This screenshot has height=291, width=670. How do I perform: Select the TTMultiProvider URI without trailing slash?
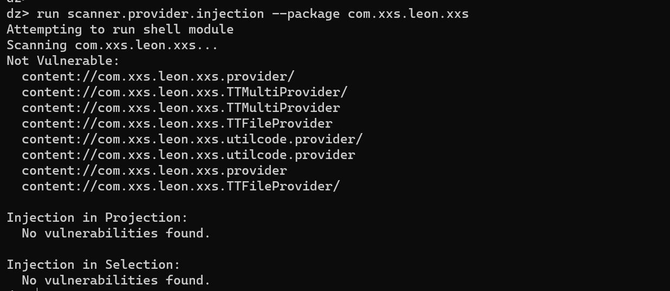180,108
